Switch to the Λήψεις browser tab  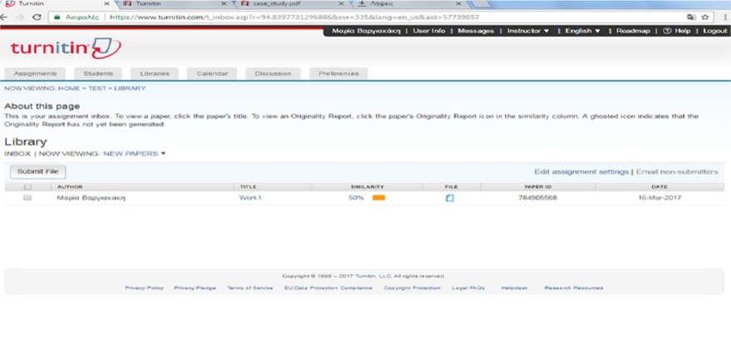click(x=408, y=3)
